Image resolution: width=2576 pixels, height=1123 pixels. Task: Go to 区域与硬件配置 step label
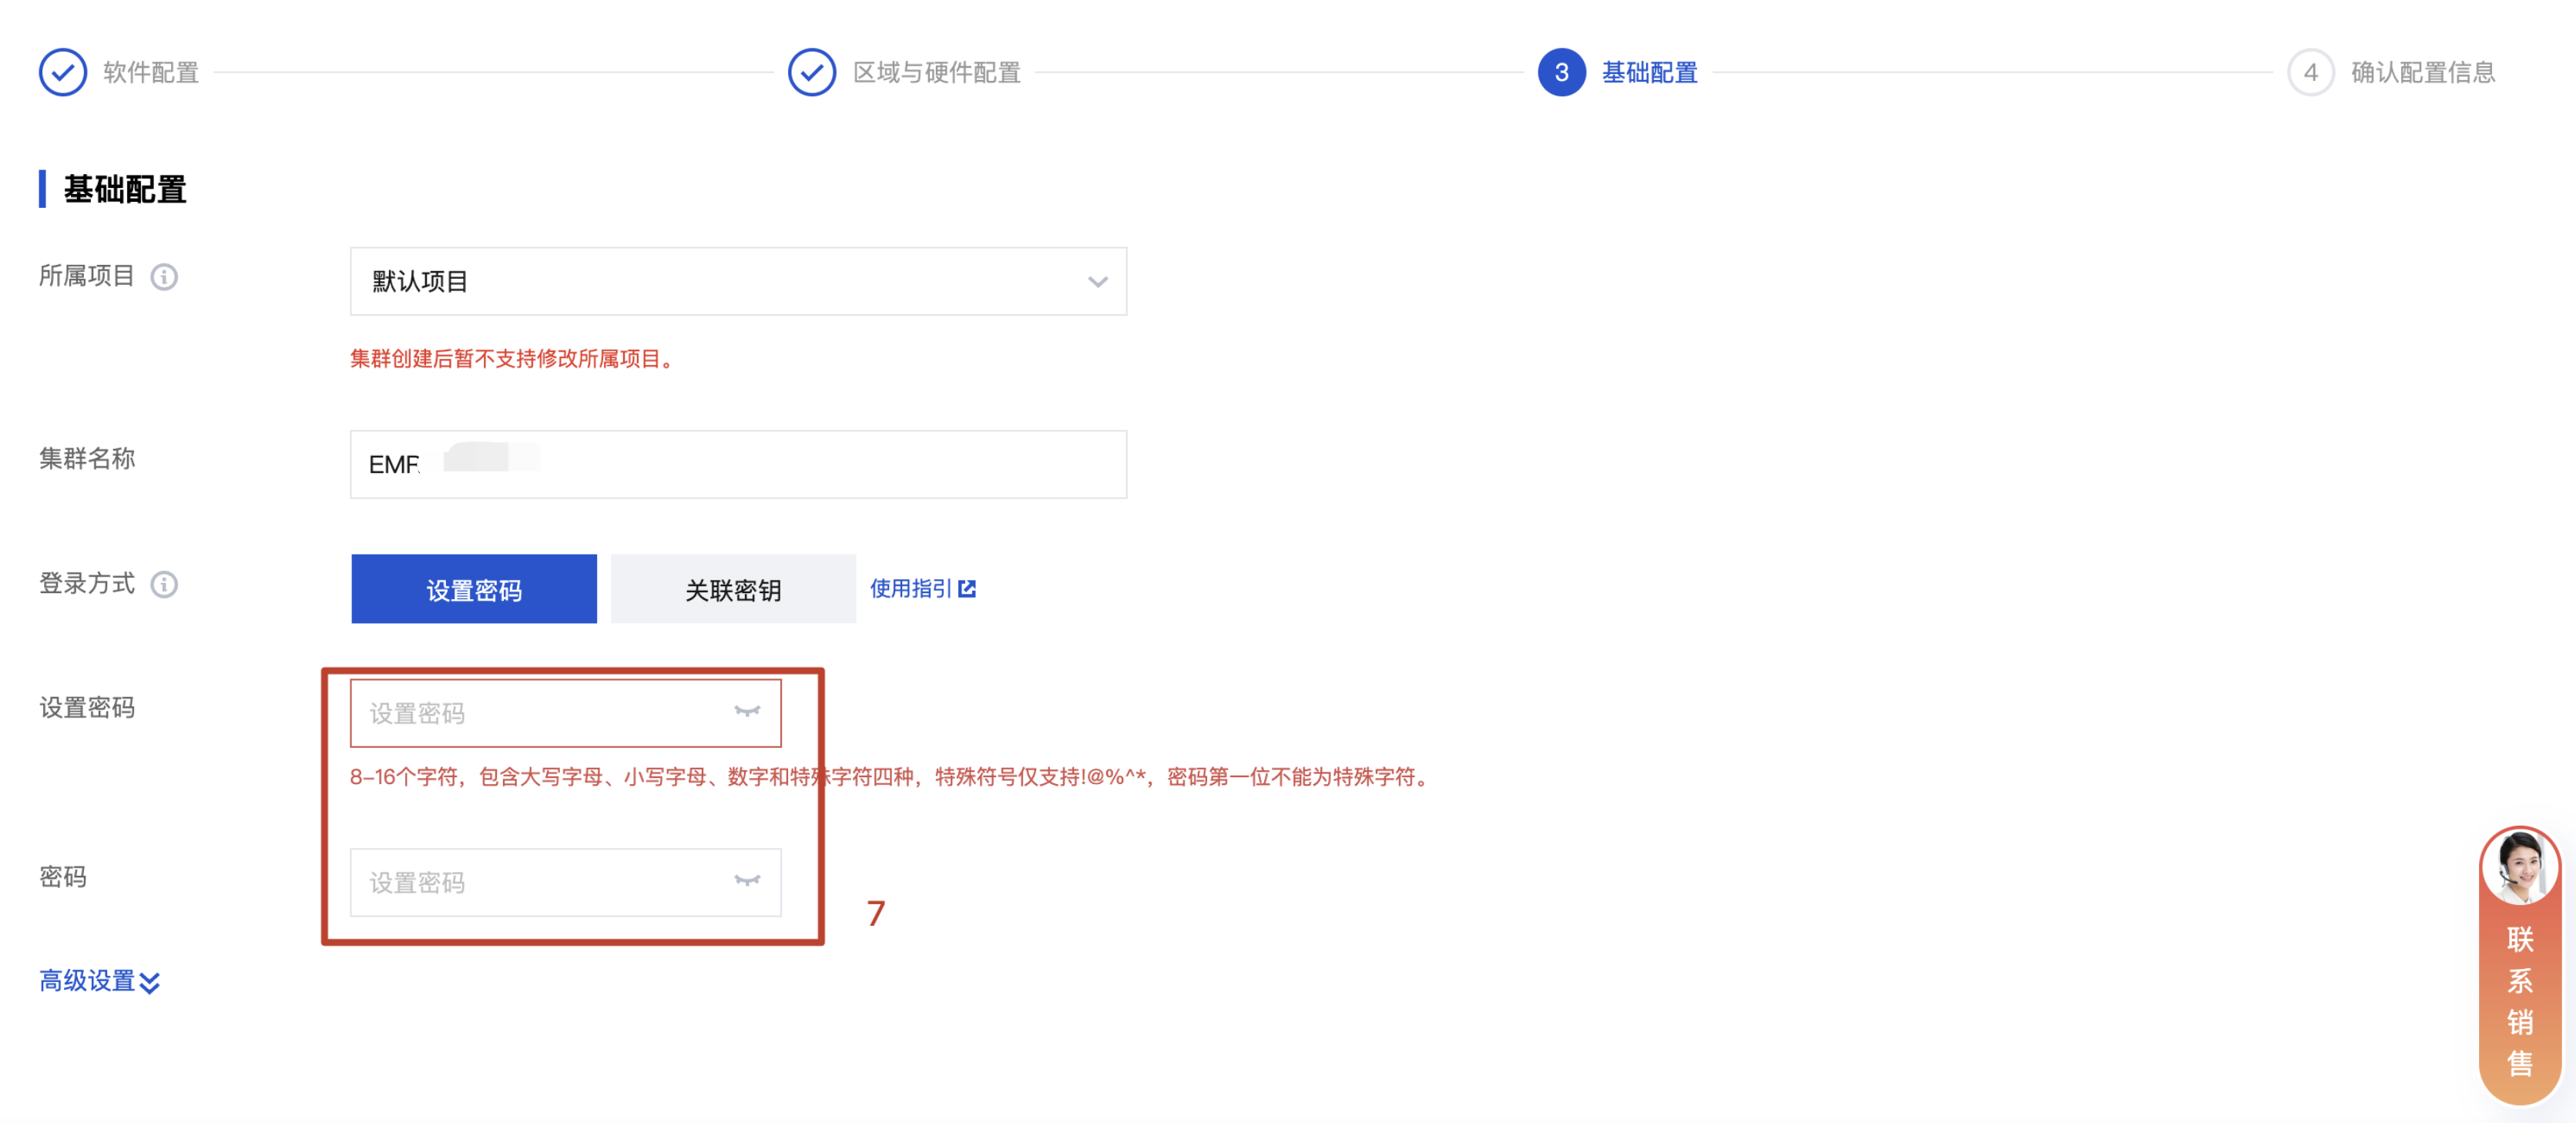[936, 72]
